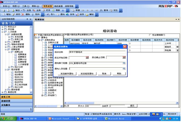Click 修改 edit record button
The image size is (182, 122).
pyautogui.click(x=16, y=15)
